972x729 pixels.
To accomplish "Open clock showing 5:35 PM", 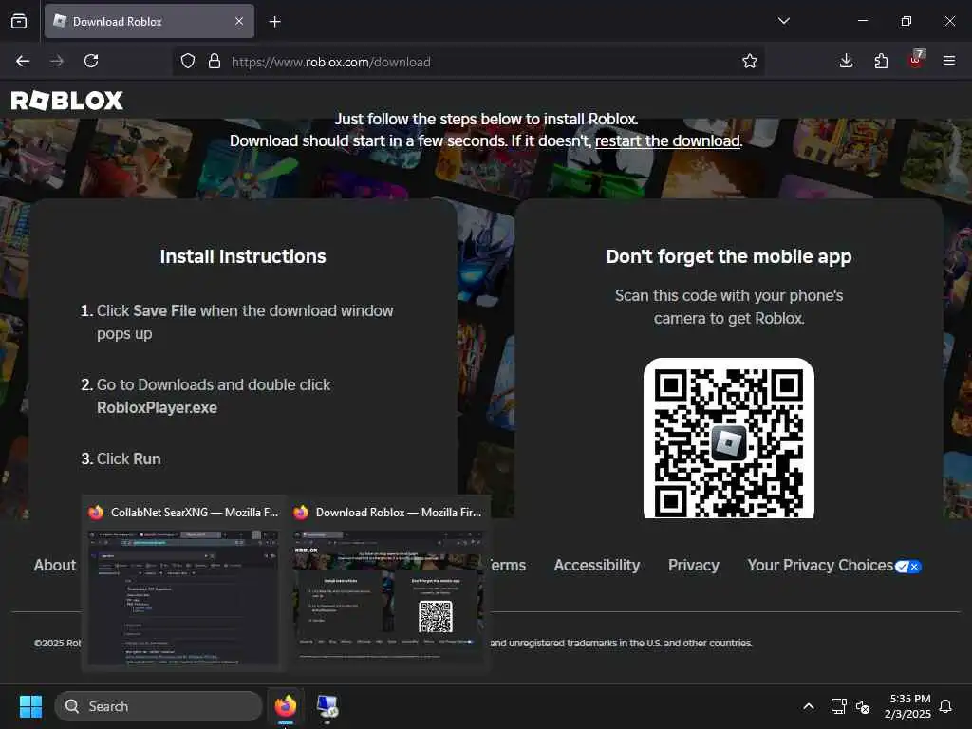I will (x=907, y=706).
